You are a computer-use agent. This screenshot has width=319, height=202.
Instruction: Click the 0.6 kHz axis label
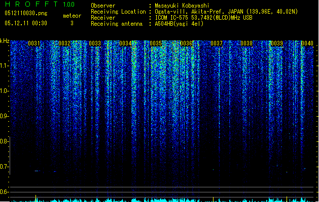(4, 192)
